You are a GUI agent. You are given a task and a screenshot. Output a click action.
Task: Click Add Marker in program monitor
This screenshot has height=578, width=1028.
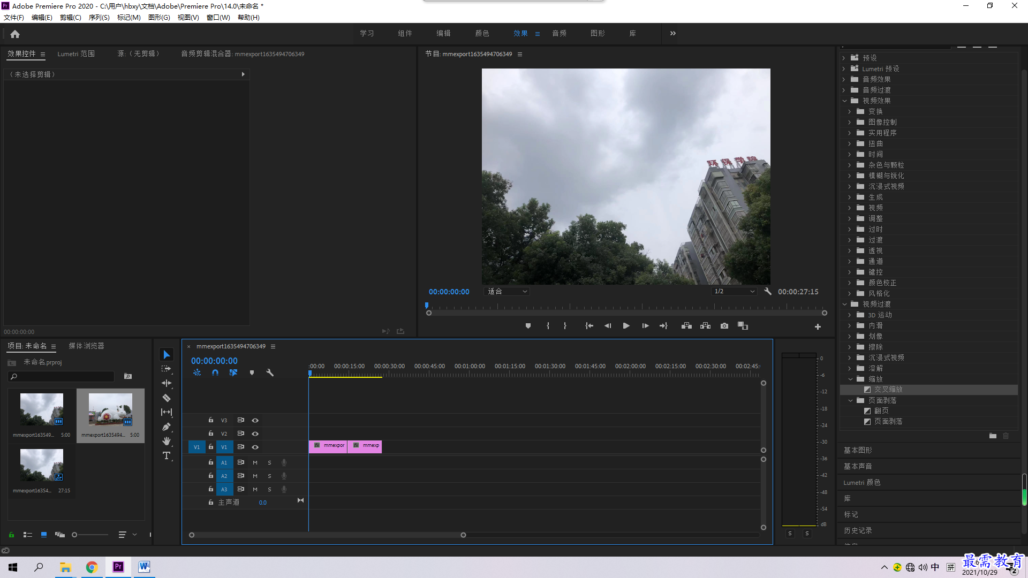pyautogui.click(x=528, y=326)
